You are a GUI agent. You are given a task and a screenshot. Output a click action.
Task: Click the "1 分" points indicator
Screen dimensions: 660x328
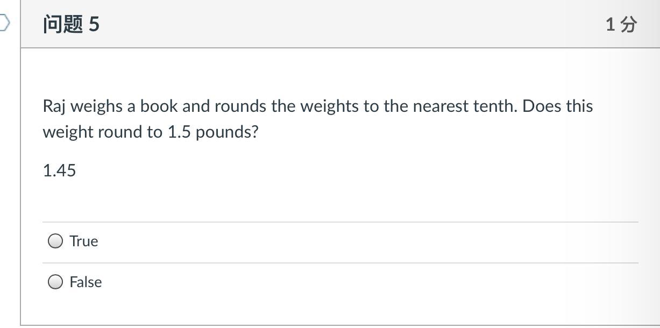621,24
